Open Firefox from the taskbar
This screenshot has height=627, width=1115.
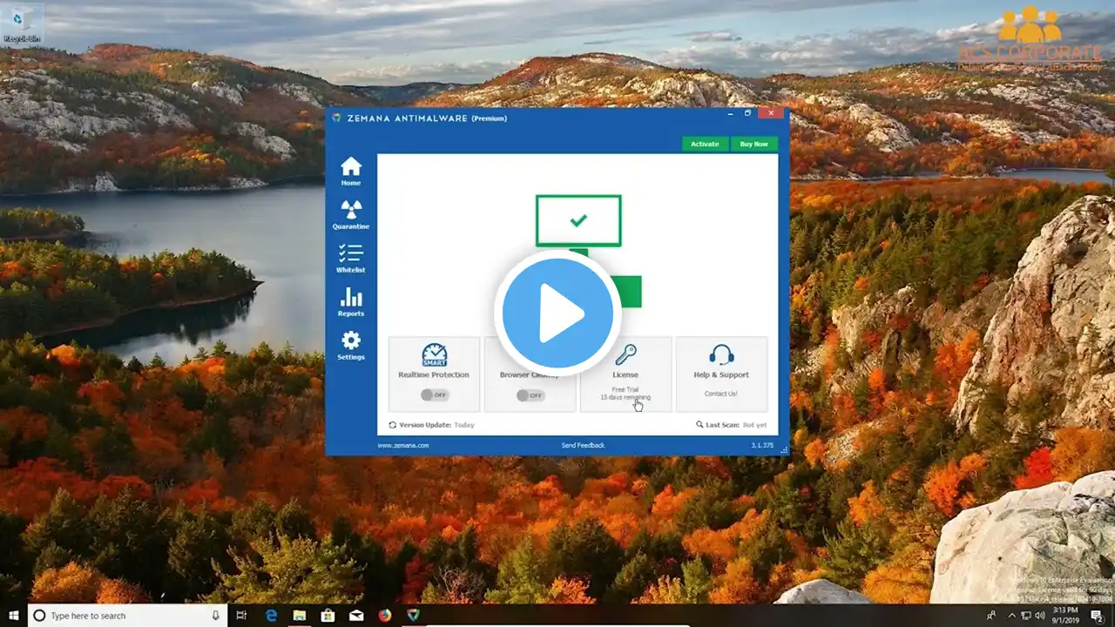pyautogui.click(x=385, y=616)
